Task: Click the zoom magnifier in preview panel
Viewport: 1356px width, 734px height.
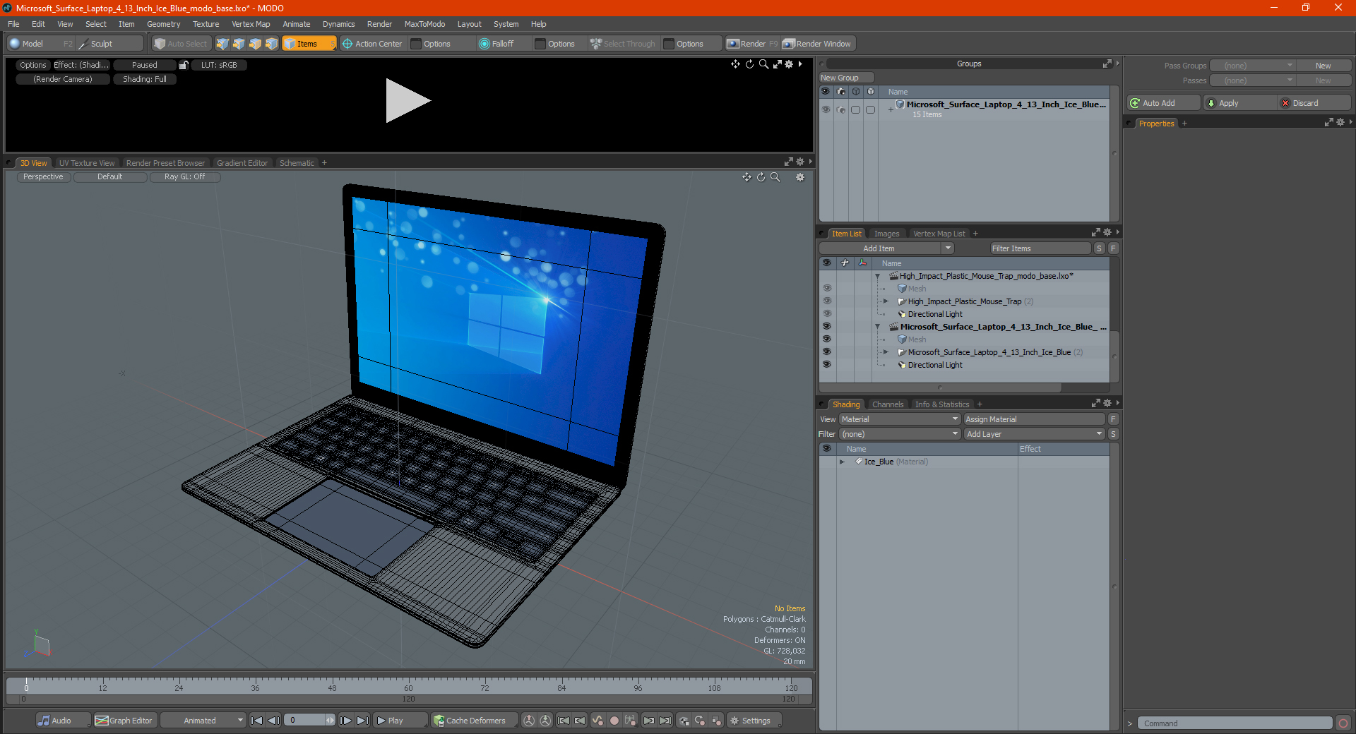Action: click(x=763, y=64)
